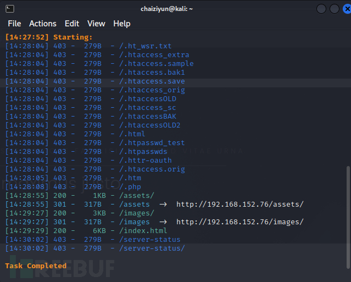Viewport: 351px width, 282px height.
Task: Click the http://192.168.152.76/assets/ redirect URL
Action: [x=239, y=204]
